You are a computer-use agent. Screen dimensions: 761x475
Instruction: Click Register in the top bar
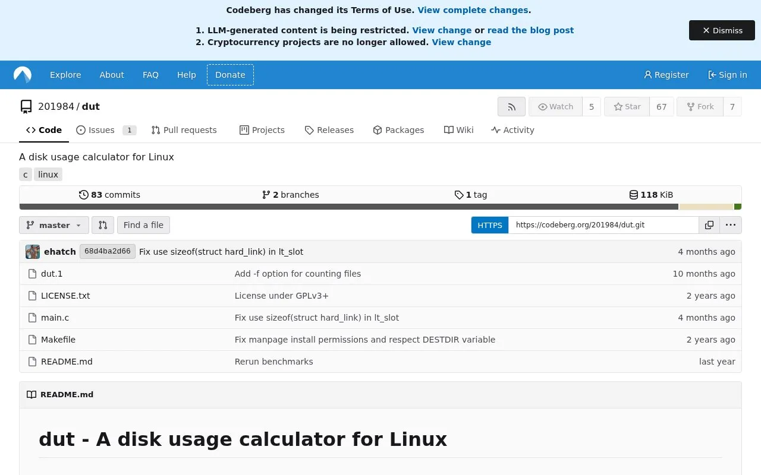click(x=666, y=75)
